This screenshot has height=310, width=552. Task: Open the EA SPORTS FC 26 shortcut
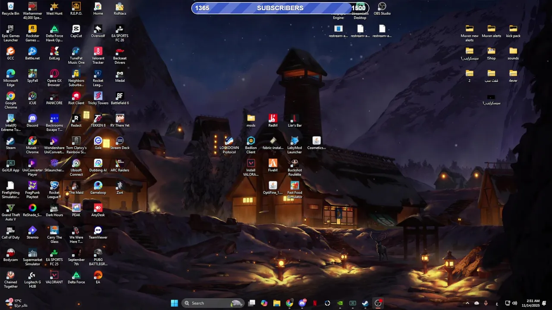pos(120,33)
